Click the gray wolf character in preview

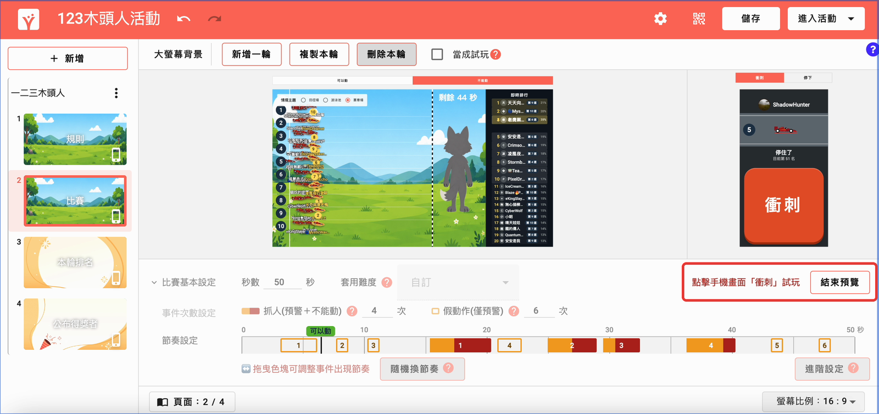point(458,169)
